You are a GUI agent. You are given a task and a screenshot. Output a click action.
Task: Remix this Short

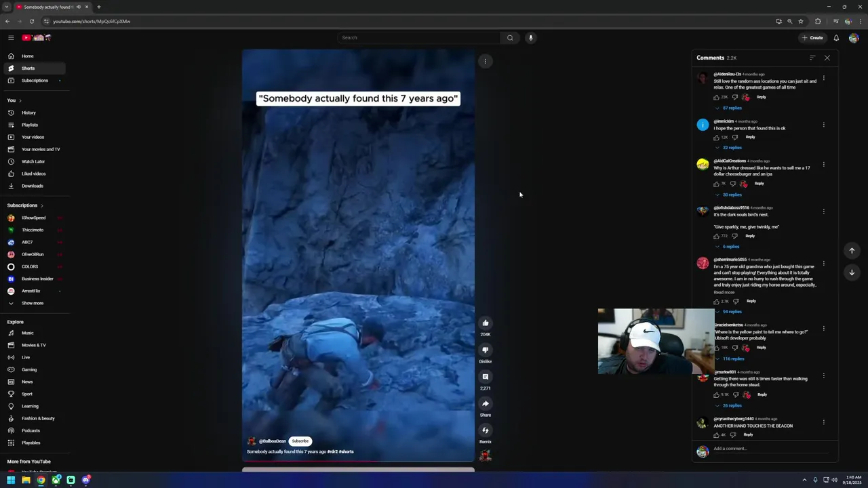pos(486,430)
